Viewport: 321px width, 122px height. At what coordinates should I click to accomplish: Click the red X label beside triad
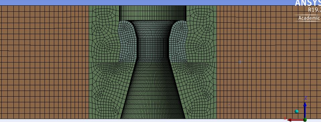tap(285, 119)
